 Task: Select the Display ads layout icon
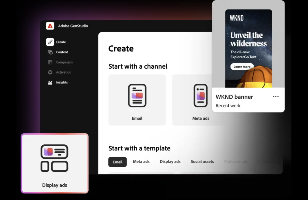(54, 158)
